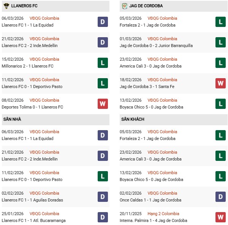Open VĐQG Colombia link dated 15/02/2026
Viewport: 228px width, 225px height.
[44, 59]
